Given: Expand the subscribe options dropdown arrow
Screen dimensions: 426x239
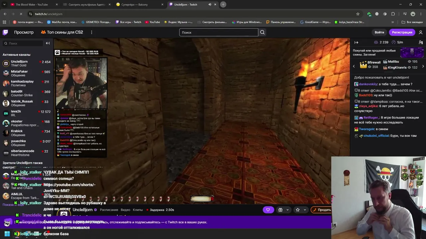Looking at the screenshot, I should 305,210.
